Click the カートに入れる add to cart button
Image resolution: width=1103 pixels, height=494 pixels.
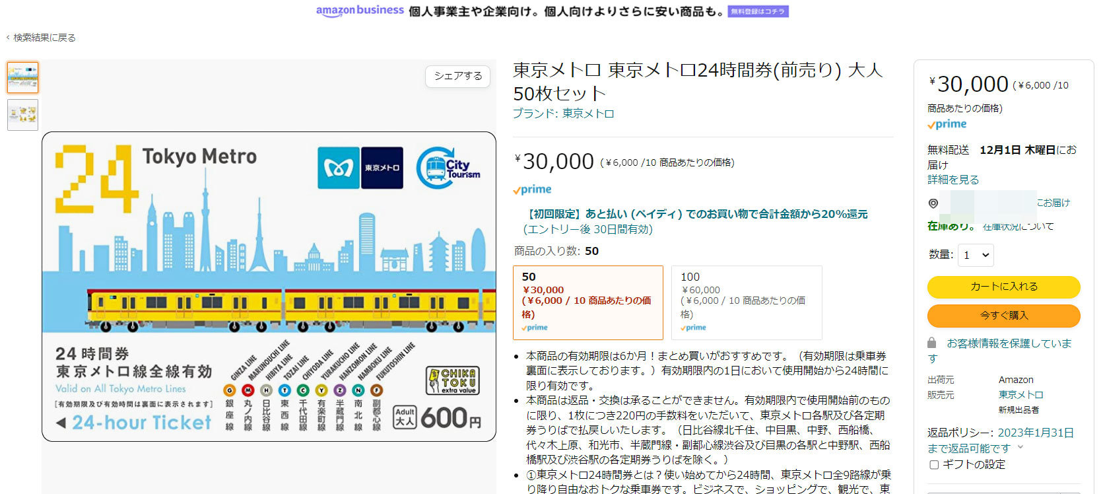pos(1003,287)
